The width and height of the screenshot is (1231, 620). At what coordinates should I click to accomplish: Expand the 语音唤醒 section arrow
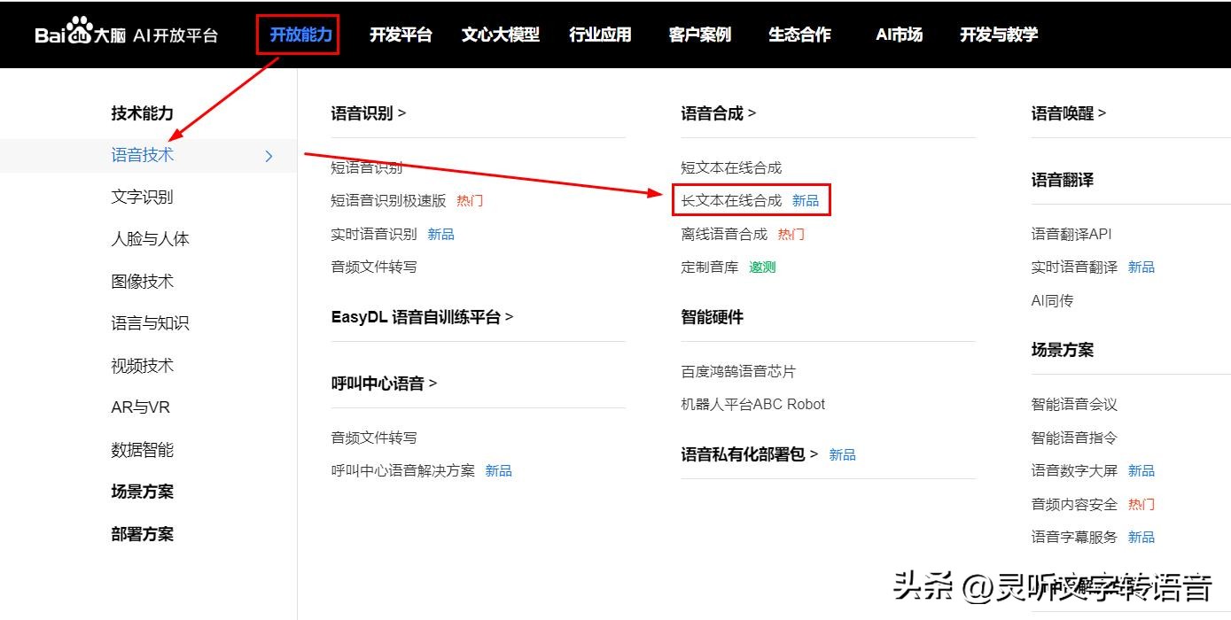pos(1103,112)
